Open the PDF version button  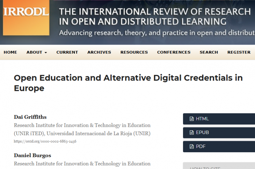pos(219,146)
